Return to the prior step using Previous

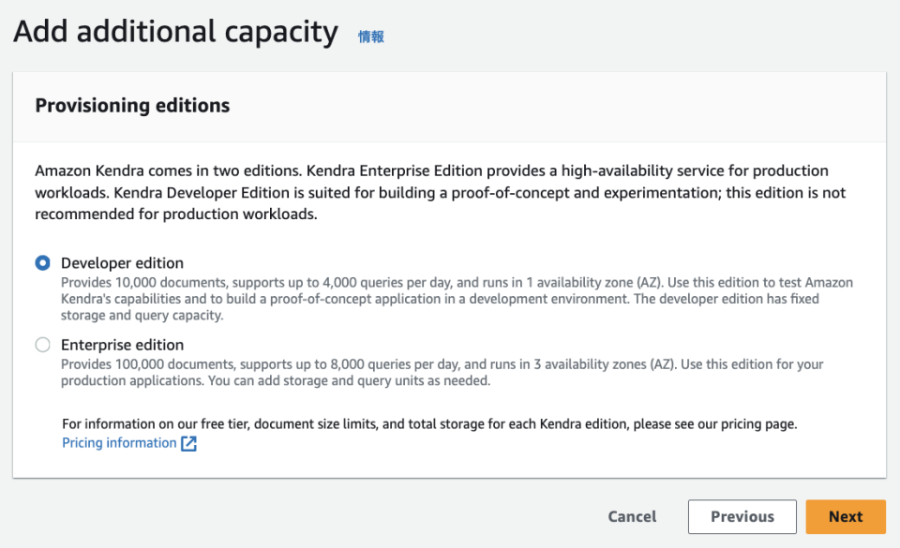(x=742, y=516)
